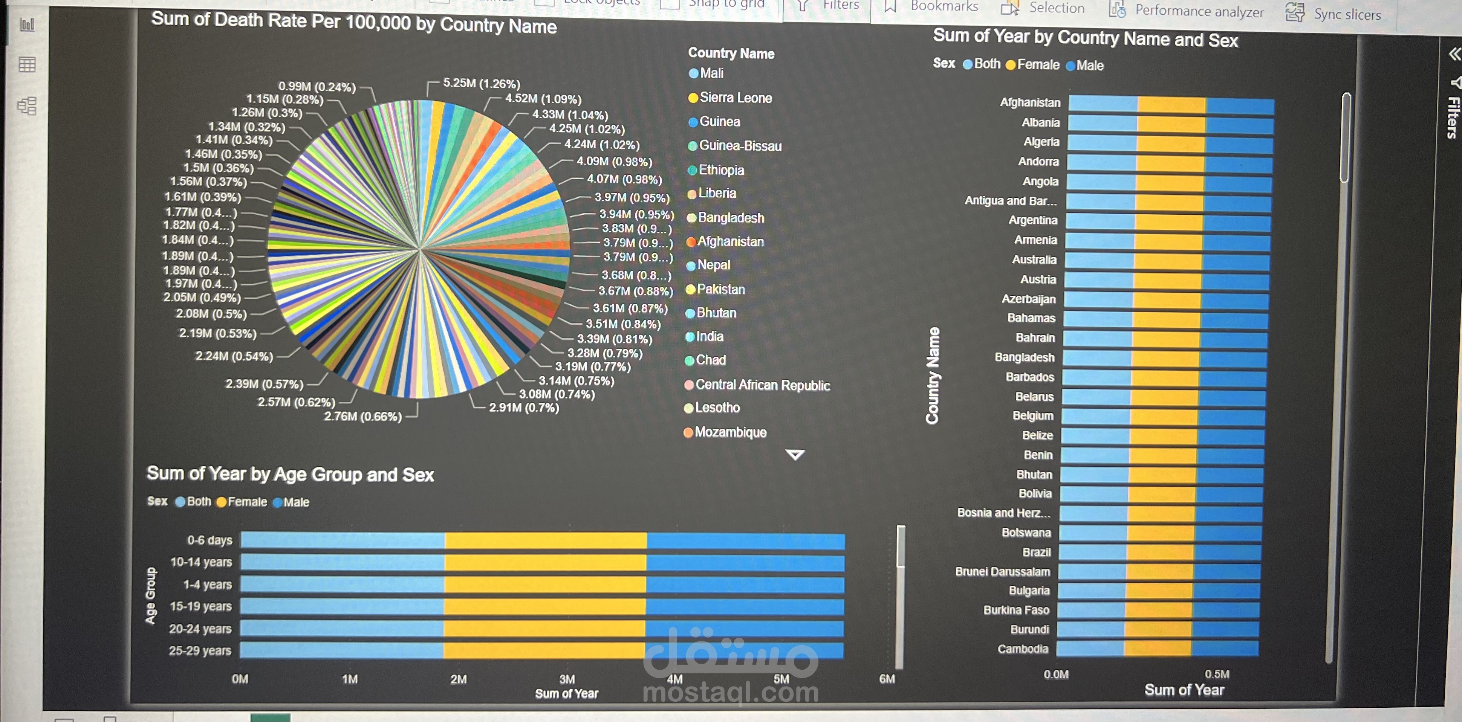Click the Sum of Year by Age Group title

point(290,474)
